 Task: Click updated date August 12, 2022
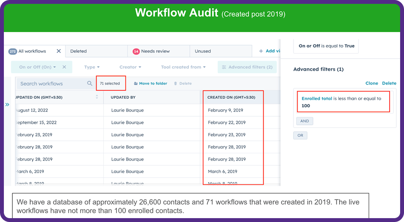(x=32, y=110)
